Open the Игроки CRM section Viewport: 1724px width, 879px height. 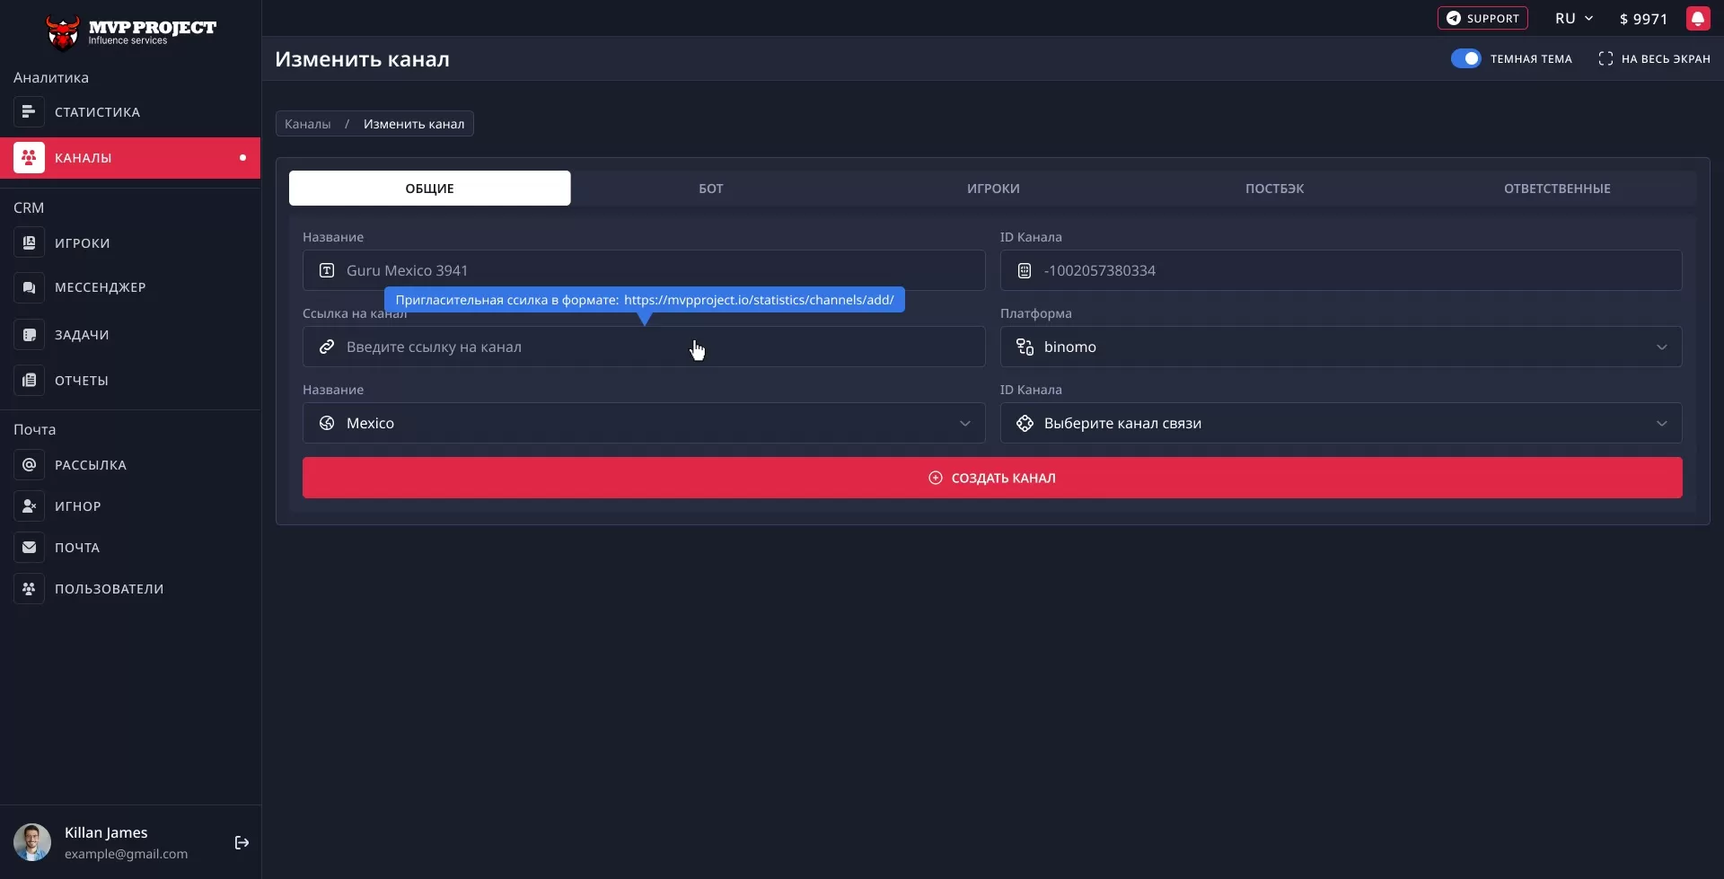(x=82, y=242)
